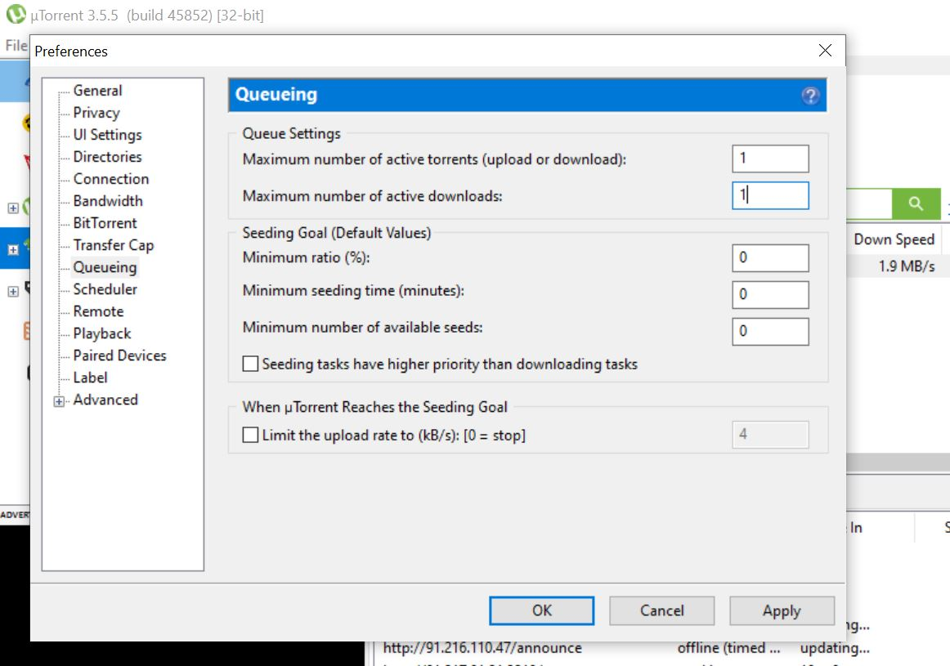
Task: Open Paired Devices preferences
Action: tap(119, 355)
